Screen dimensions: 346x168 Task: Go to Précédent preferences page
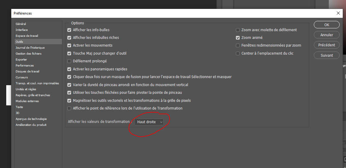point(326,45)
